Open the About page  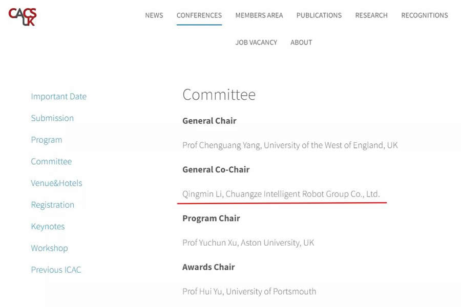pyautogui.click(x=301, y=42)
